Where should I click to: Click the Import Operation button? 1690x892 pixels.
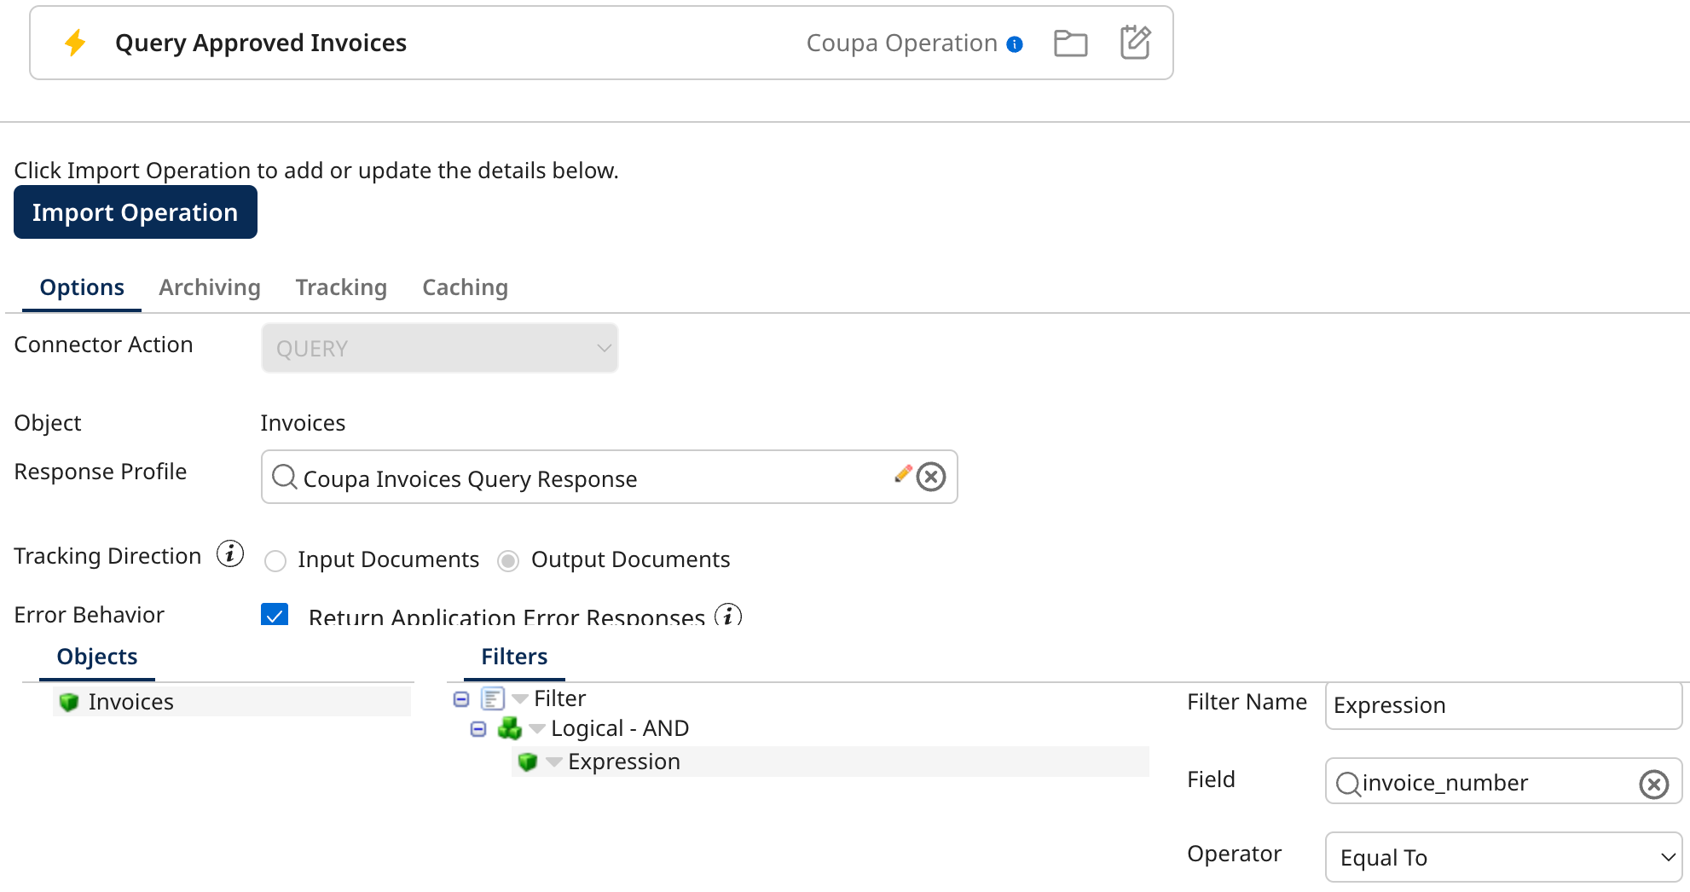click(x=135, y=211)
